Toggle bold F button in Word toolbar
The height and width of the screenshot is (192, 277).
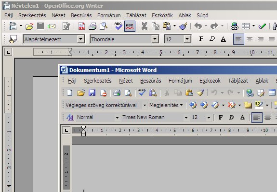[220, 117]
